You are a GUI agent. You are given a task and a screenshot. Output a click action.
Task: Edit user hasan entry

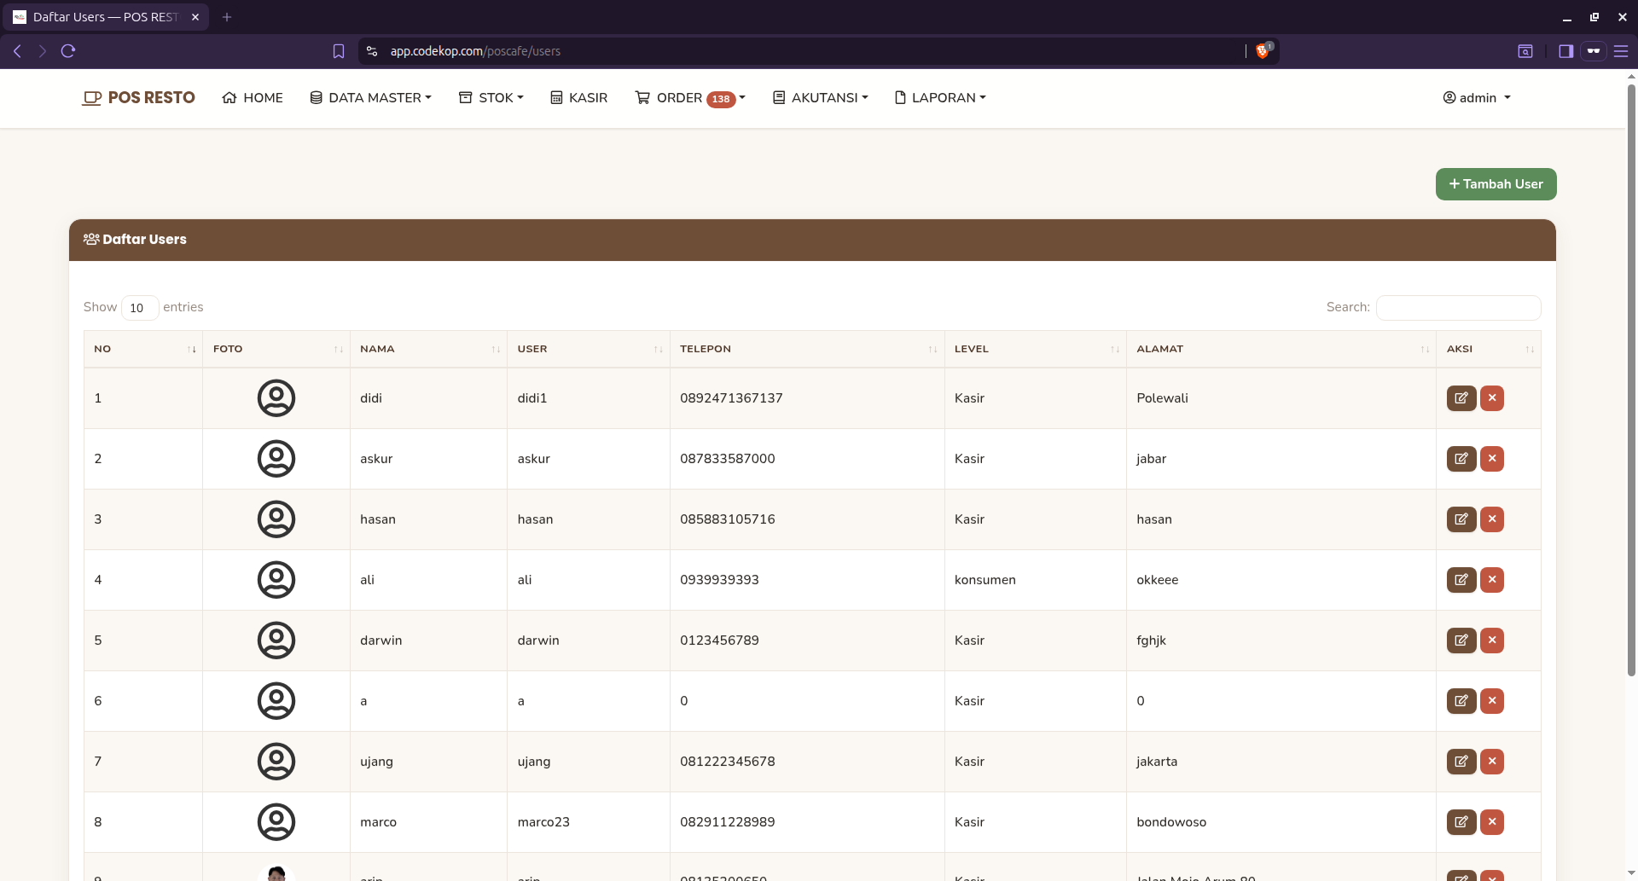pyautogui.click(x=1461, y=519)
